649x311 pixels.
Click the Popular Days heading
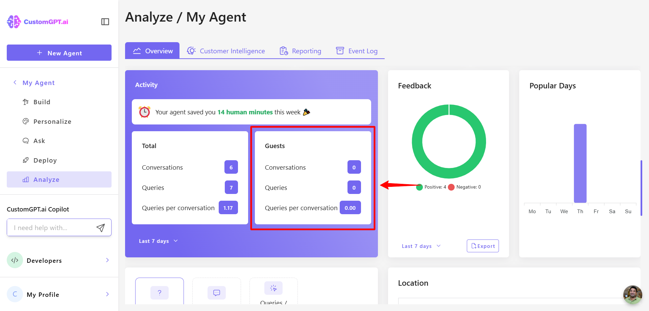pyautogui.click(x=553, y=86)
